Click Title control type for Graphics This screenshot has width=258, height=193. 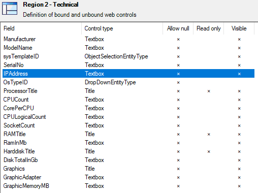[x=90, y=169]
